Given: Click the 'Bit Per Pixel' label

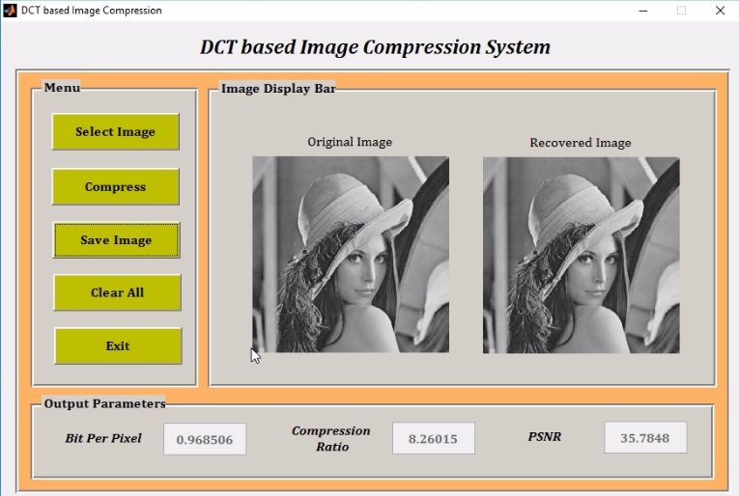Looking at the screenshot, I should click(103, 438).
